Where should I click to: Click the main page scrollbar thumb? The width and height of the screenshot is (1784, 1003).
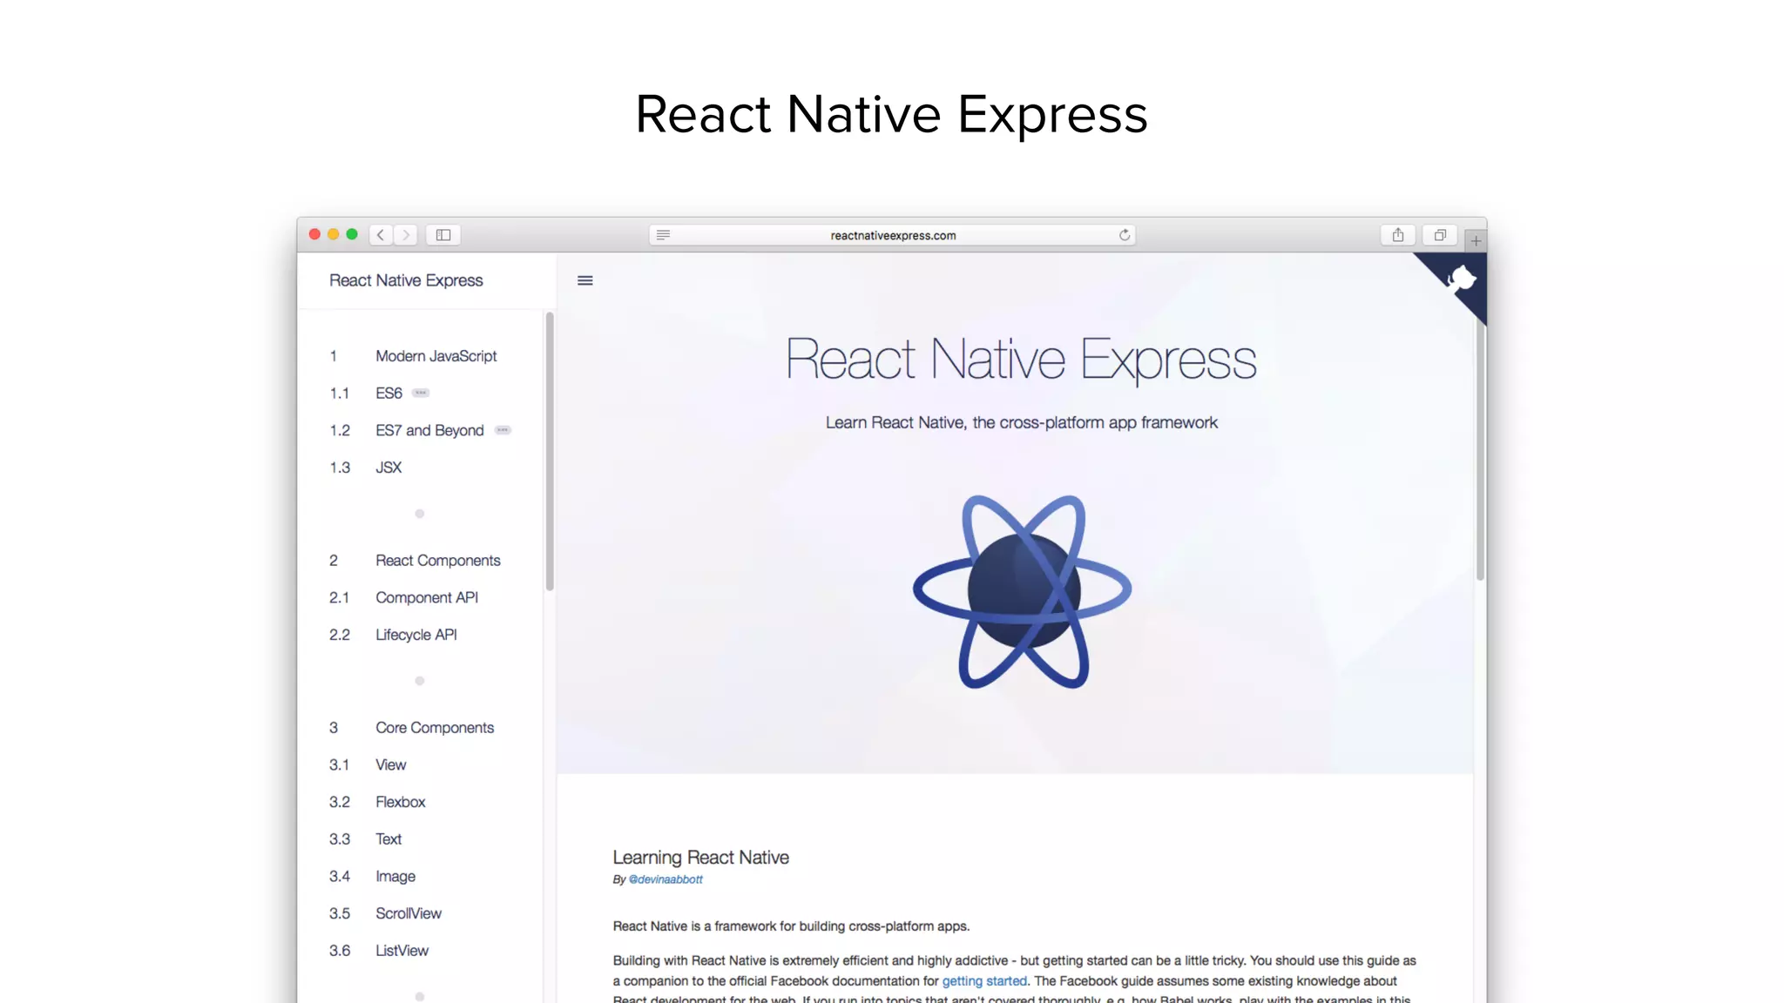pyautogui.click(x=1480, y=451)
